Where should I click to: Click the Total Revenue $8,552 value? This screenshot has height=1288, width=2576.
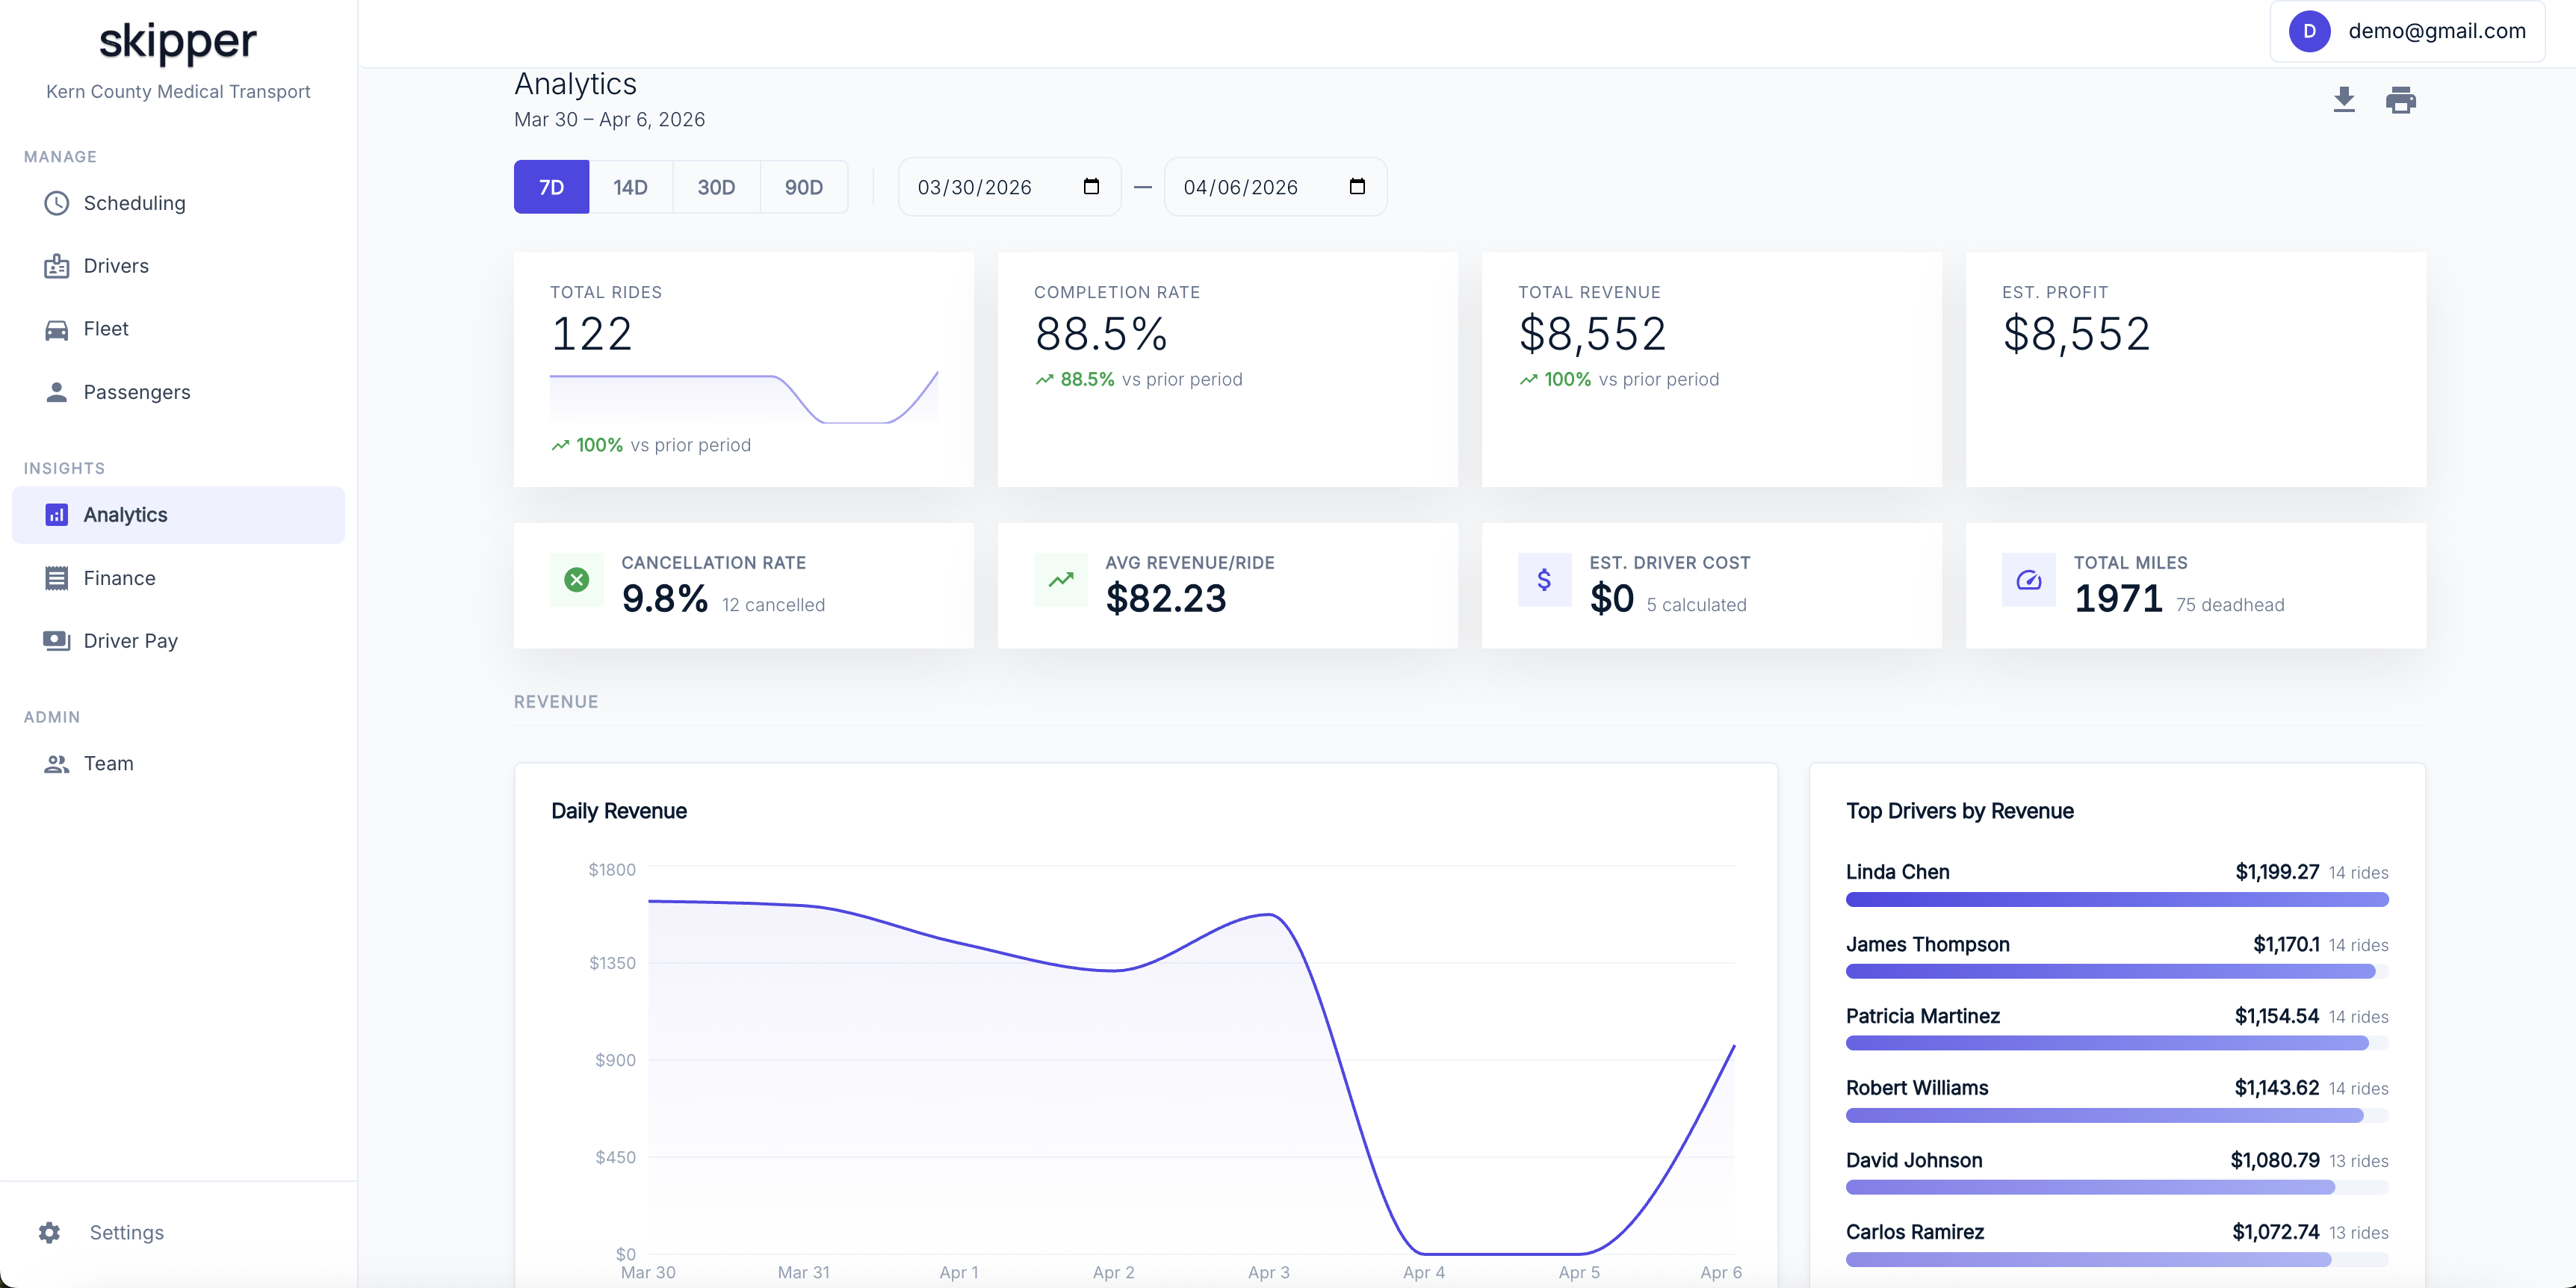tap(1592, 334)
